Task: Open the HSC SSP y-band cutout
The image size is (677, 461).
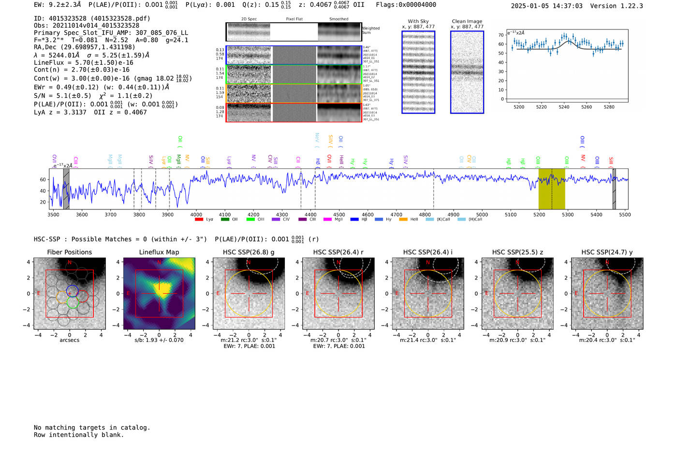Action: (x=607, y=294)
